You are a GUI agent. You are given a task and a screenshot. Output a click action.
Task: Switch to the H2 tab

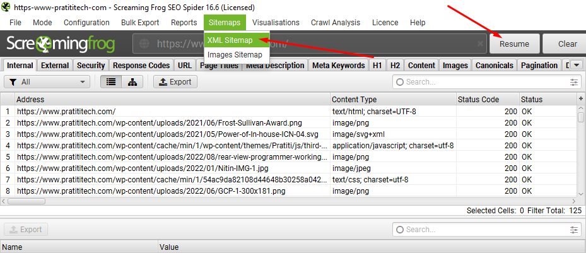tap(395, 66)
